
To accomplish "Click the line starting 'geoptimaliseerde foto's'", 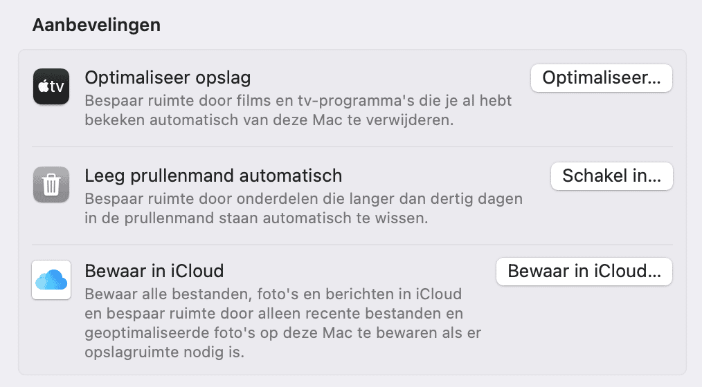I will (282, 333).
